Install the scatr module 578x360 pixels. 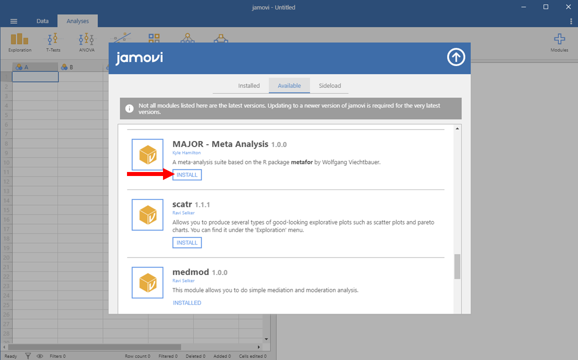pyautogui.click(x=187, y=242)
